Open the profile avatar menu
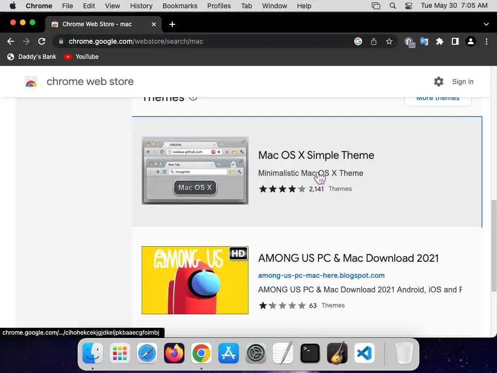The width and height of the screenshot is (497, 373). (x=471, y=41)
